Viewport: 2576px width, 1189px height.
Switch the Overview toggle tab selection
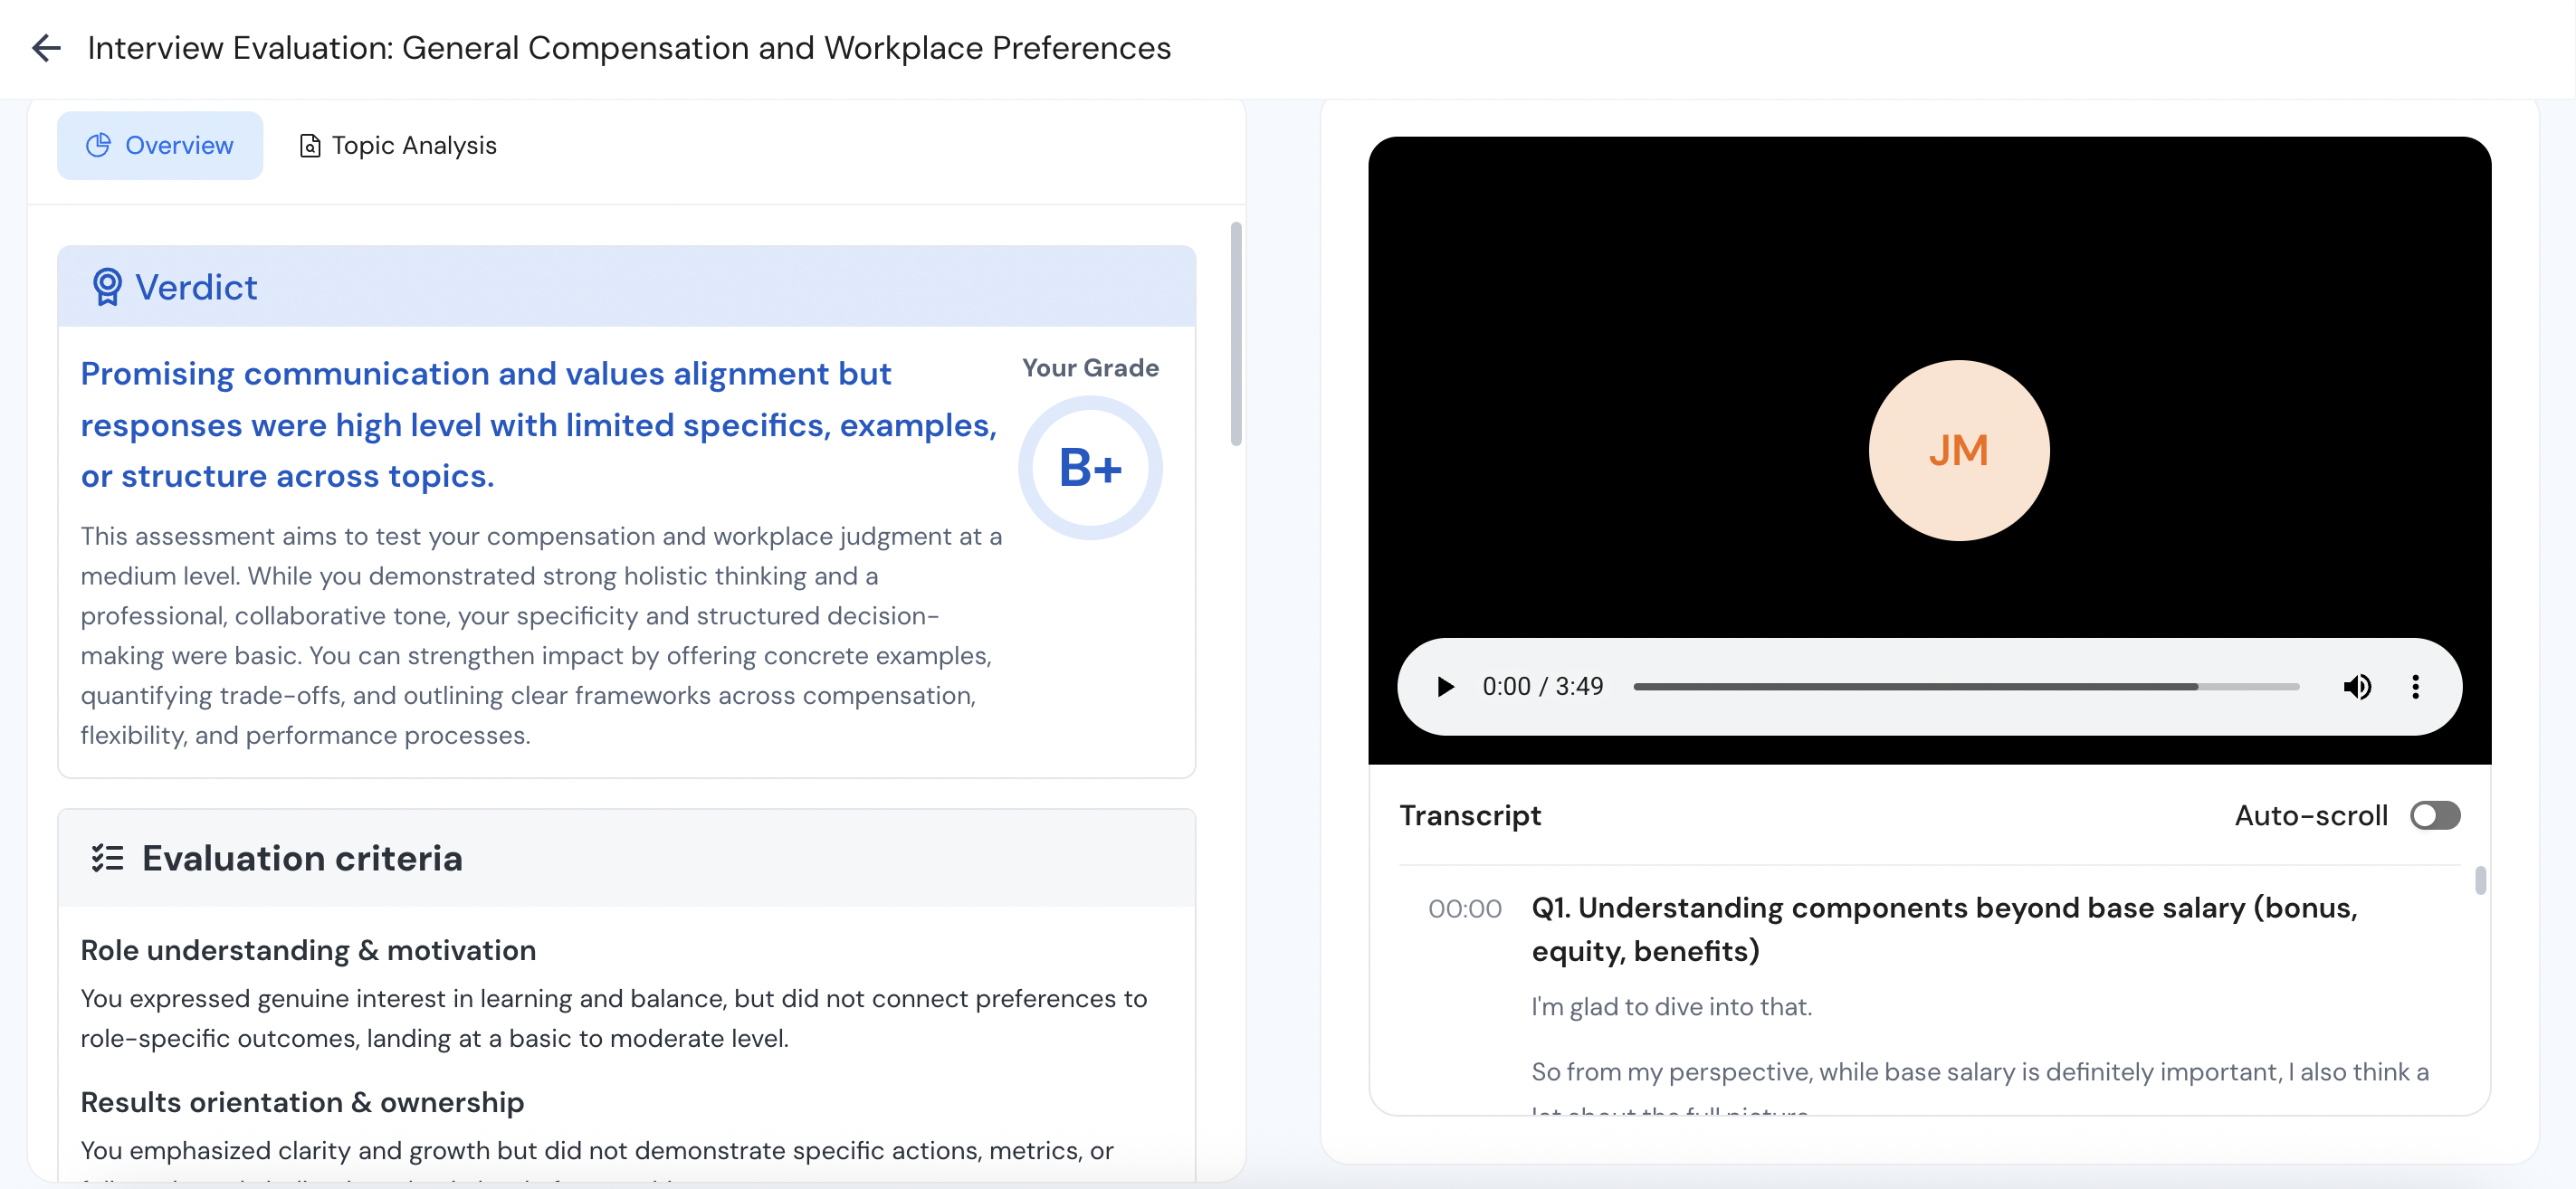tap(159, 145)
